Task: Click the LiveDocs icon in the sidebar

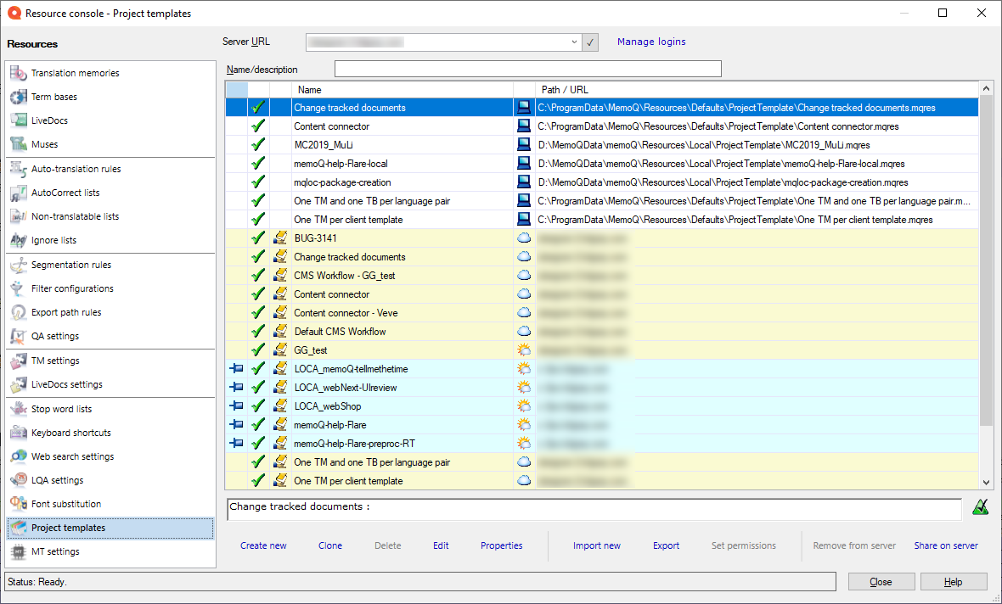Action: point(17,120)
